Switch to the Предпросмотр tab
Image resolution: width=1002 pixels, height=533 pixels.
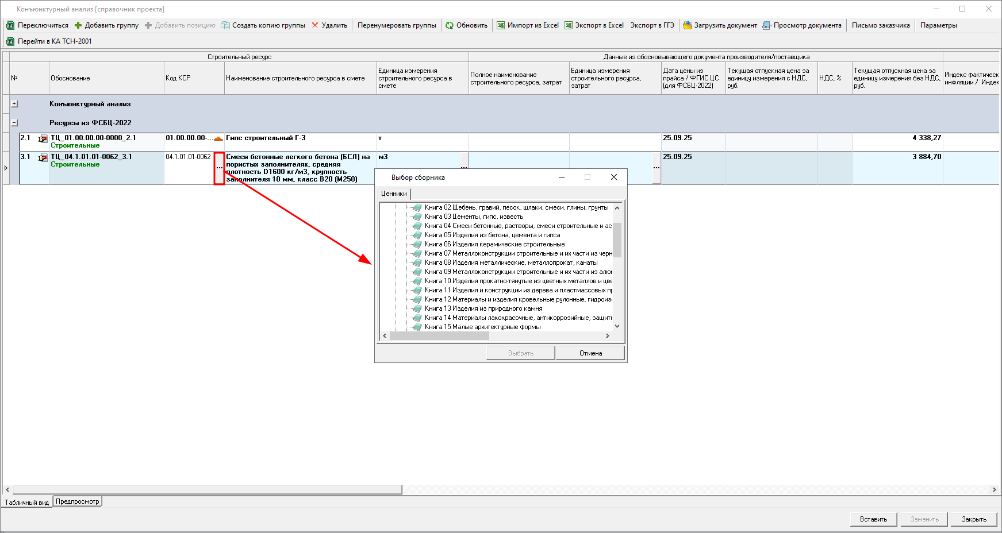pos(78,501)
